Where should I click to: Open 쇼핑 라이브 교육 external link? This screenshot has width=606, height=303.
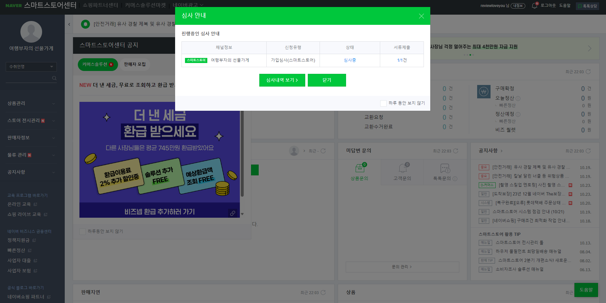(27, 215)
